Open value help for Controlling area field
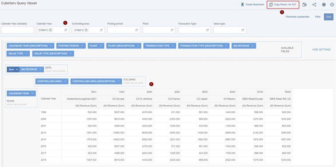Viewport: 336px width, 167px height. tap(101, 30)
